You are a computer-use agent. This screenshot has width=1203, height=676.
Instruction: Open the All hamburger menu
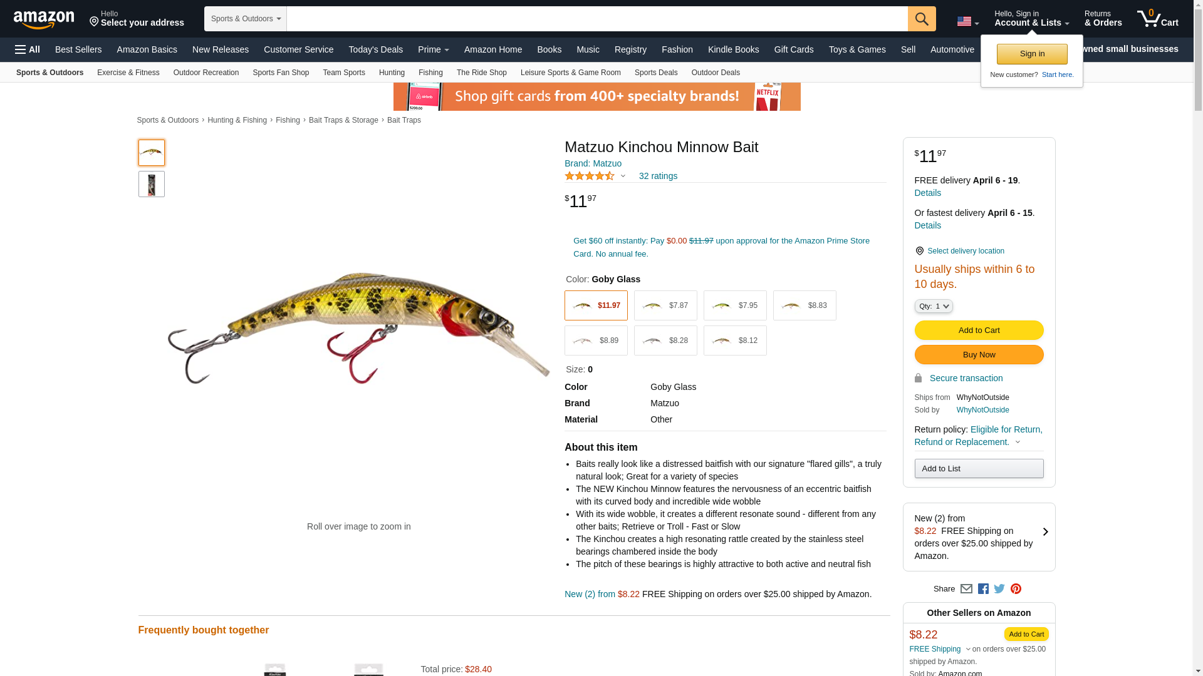point(28,49)
